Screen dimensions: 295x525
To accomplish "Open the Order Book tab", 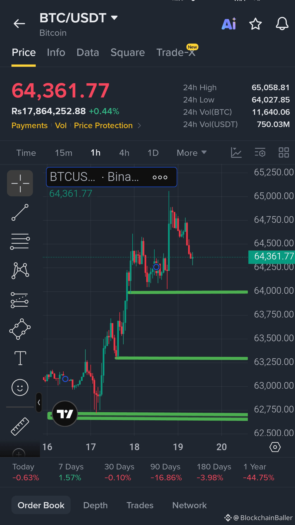I will (41, 505).
